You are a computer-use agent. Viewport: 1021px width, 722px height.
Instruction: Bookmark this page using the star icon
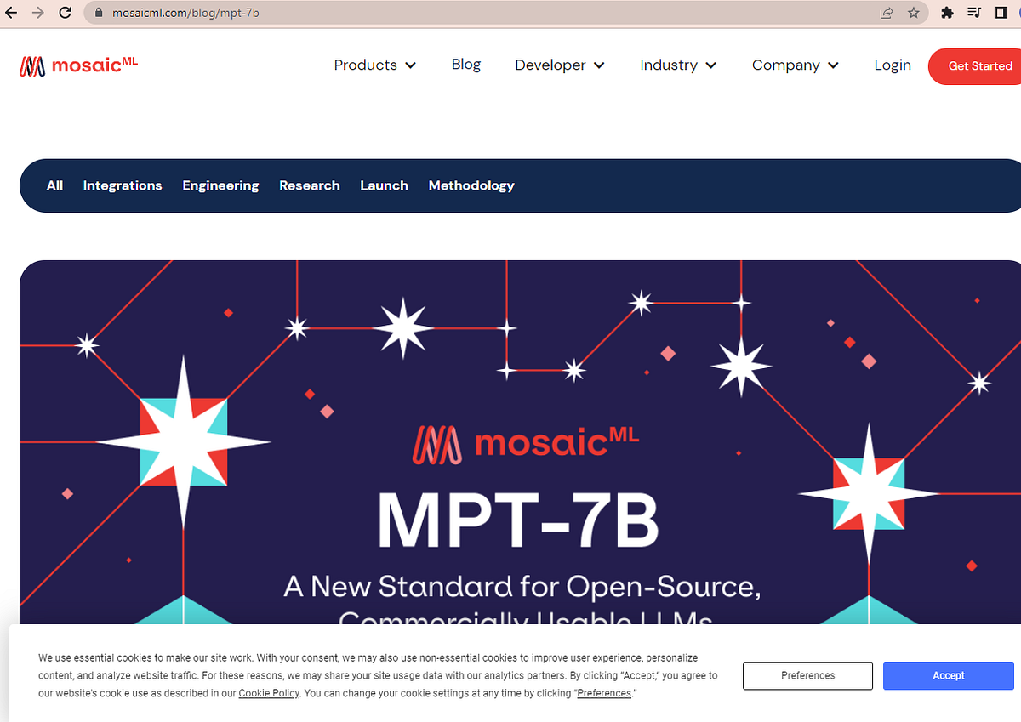(x=915, y=13)
